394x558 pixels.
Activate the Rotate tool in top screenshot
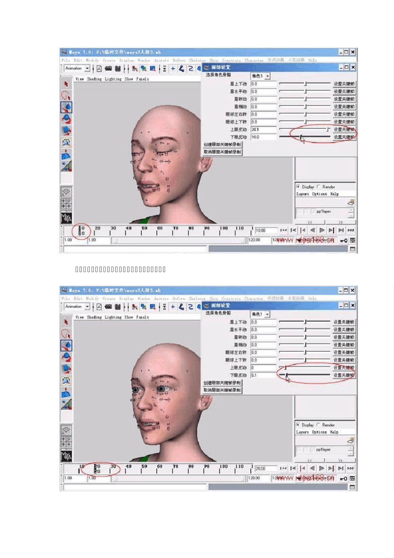tap(66, 119)
